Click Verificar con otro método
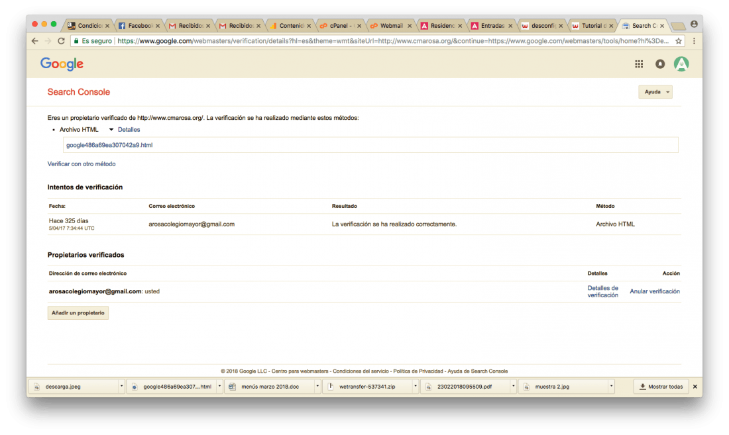729x435 pixels. [82, 164]
